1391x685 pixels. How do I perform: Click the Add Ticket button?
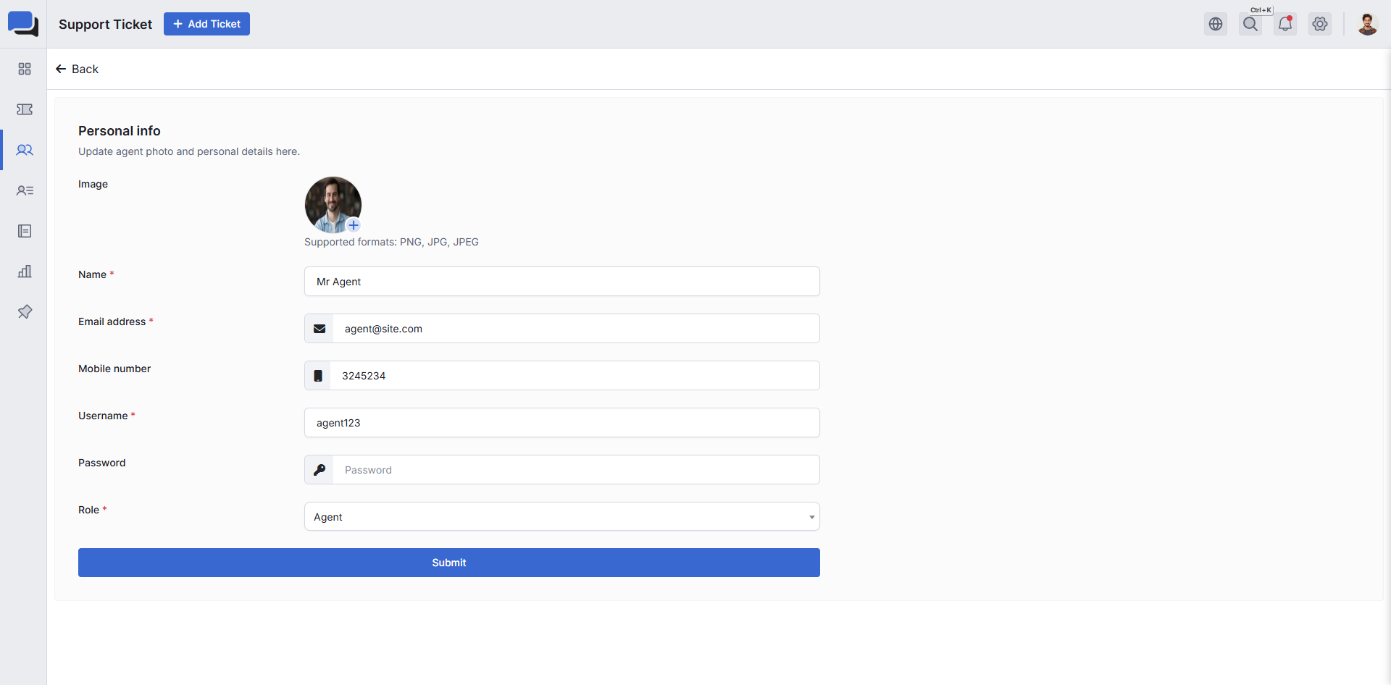[206, 24]
